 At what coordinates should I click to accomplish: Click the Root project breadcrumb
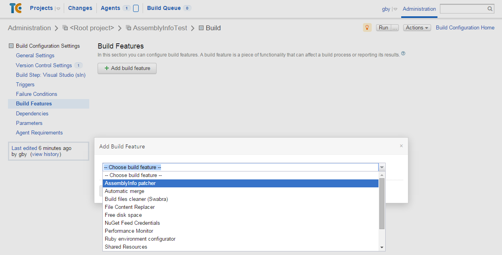point(92,28)
